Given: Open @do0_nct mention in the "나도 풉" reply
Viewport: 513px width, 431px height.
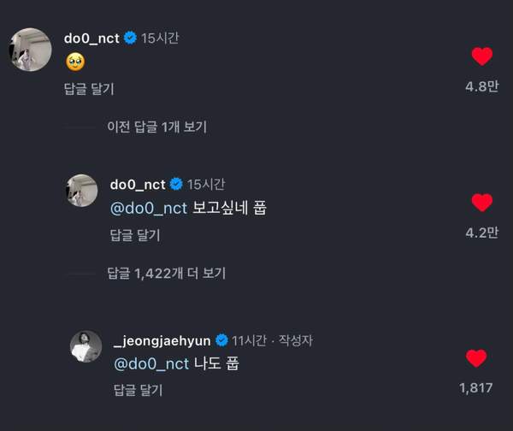Looking at the screenshot, I should (151, 364).
